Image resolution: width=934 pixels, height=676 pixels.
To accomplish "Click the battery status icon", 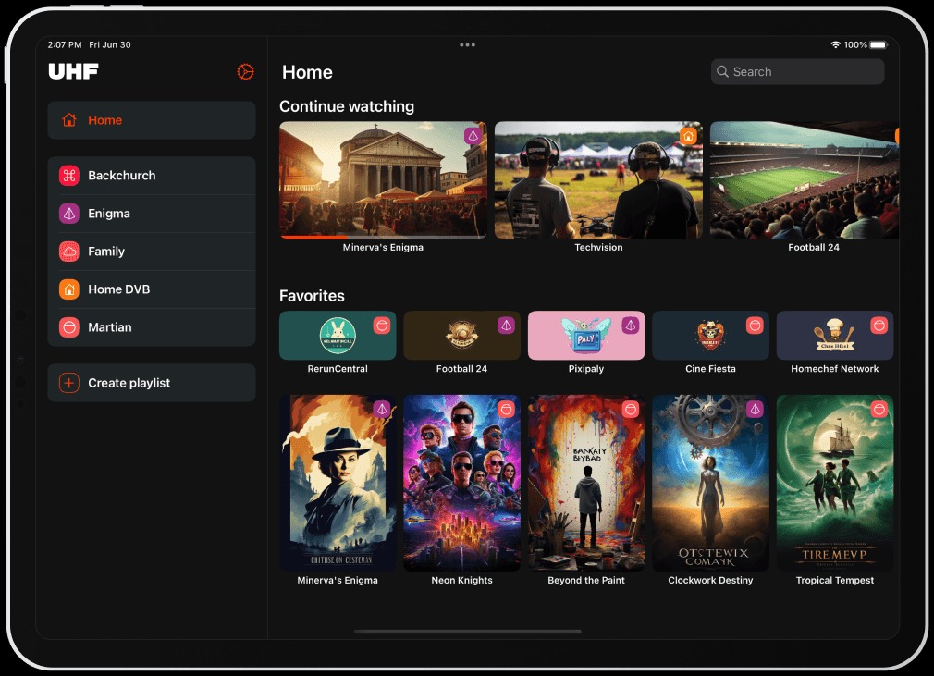I will [879, 44].
